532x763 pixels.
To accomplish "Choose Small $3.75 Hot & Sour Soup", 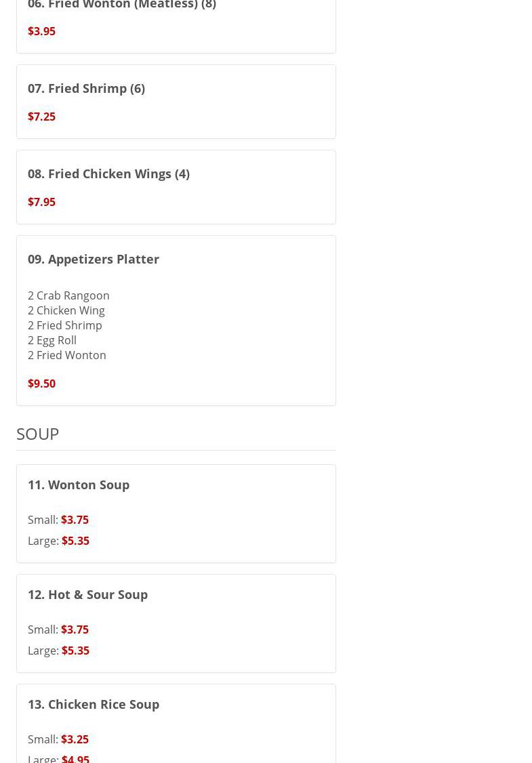I will (75, 630).
